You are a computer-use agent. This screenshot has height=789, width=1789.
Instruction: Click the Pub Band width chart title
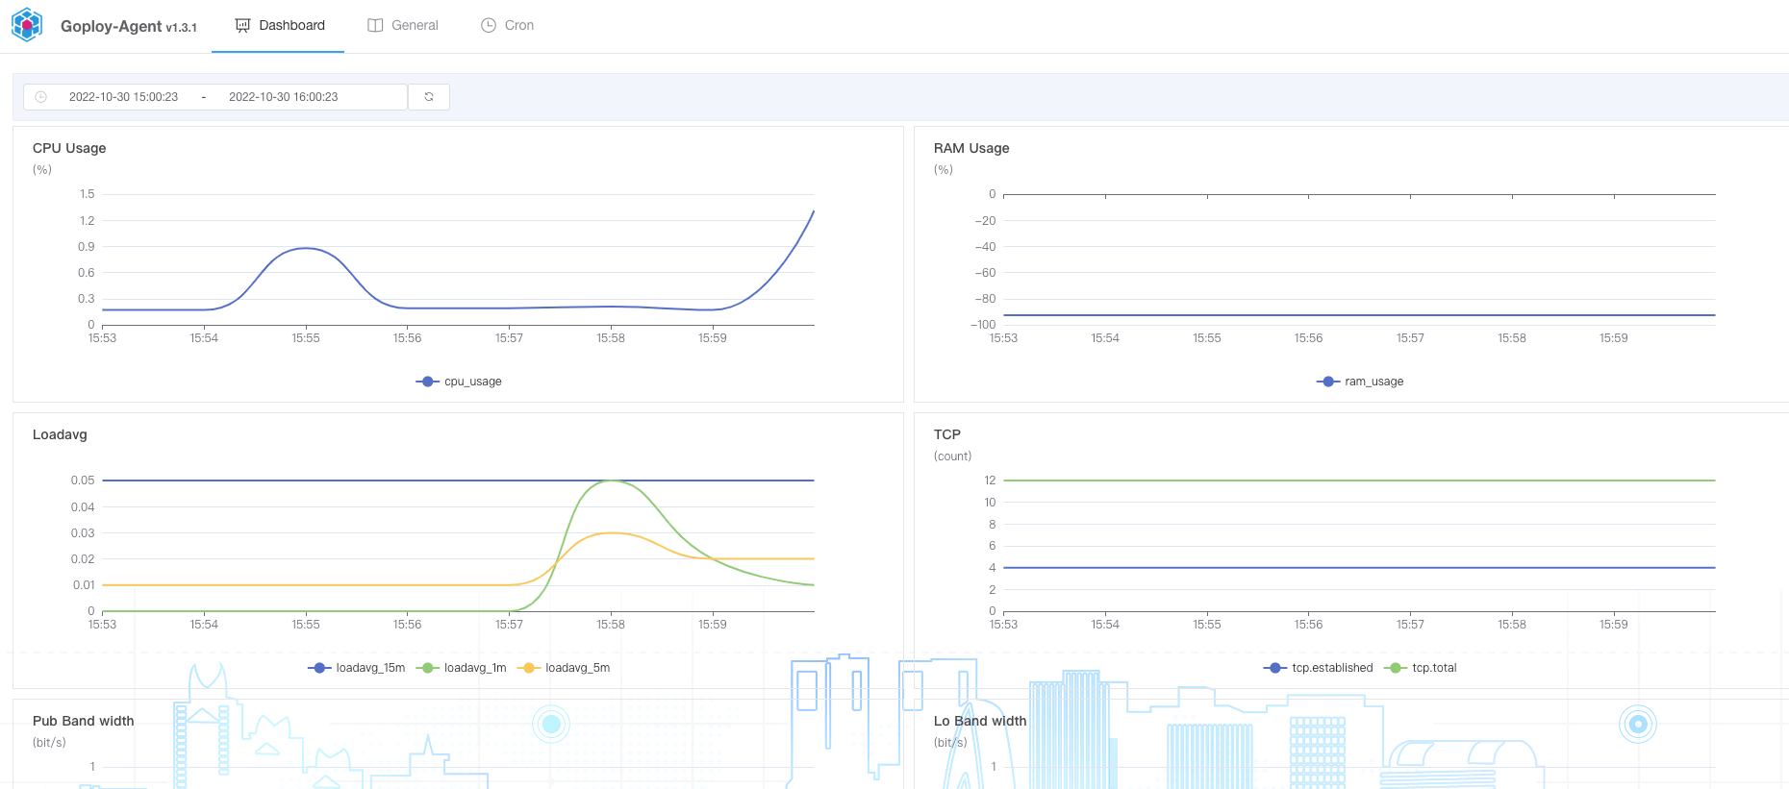(x=84, y=721)
